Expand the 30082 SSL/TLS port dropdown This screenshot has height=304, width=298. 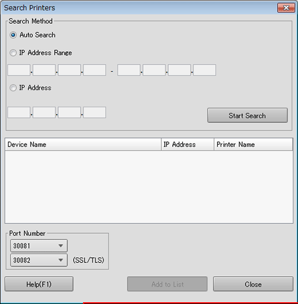[39, 260]
